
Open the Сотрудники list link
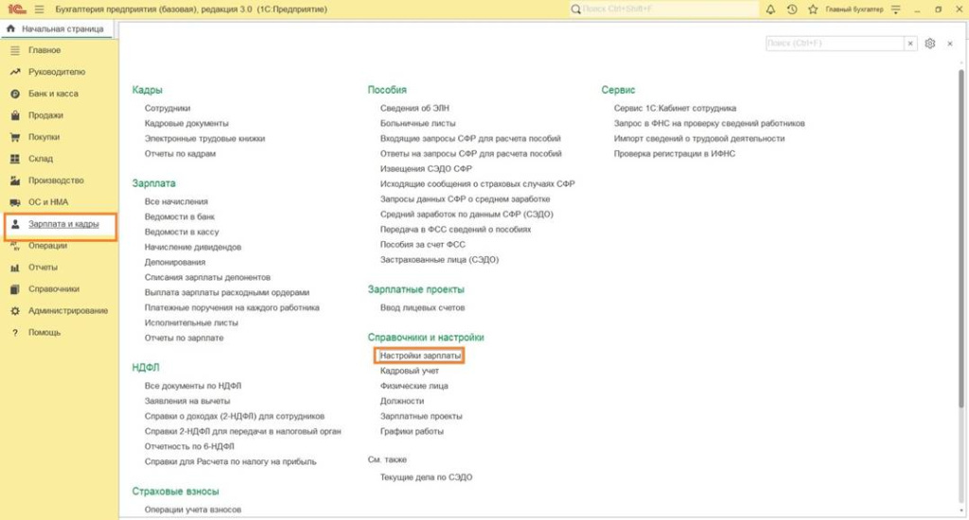[167, 109]
